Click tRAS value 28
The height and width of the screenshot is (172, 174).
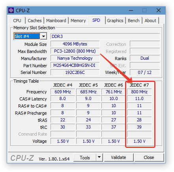click(x=139, y=120)
